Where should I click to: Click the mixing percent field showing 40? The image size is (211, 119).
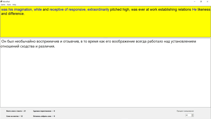point(188,115)
